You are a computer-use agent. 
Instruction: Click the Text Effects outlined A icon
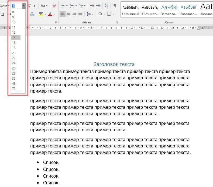pos(32,14)
